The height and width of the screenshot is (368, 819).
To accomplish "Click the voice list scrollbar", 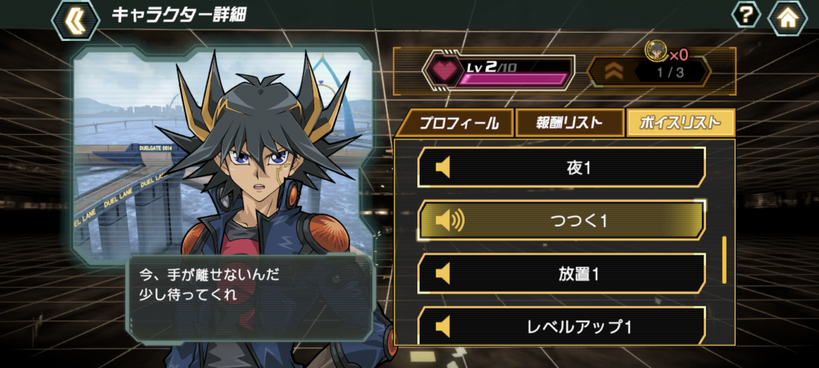I will (x=724, y=259).
